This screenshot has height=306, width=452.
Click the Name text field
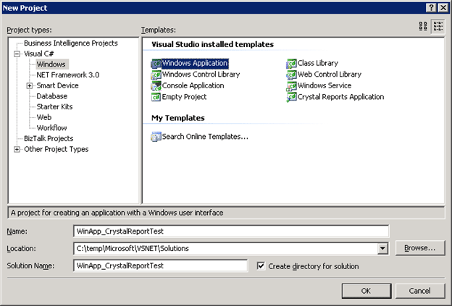click(x=231, y=231)
